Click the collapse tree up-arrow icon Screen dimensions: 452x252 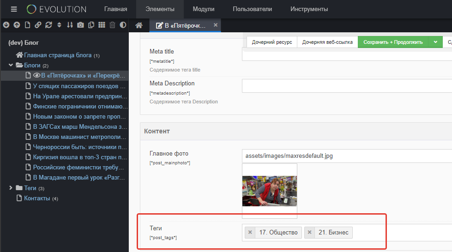pyautogui.click(x=17, y=25)
